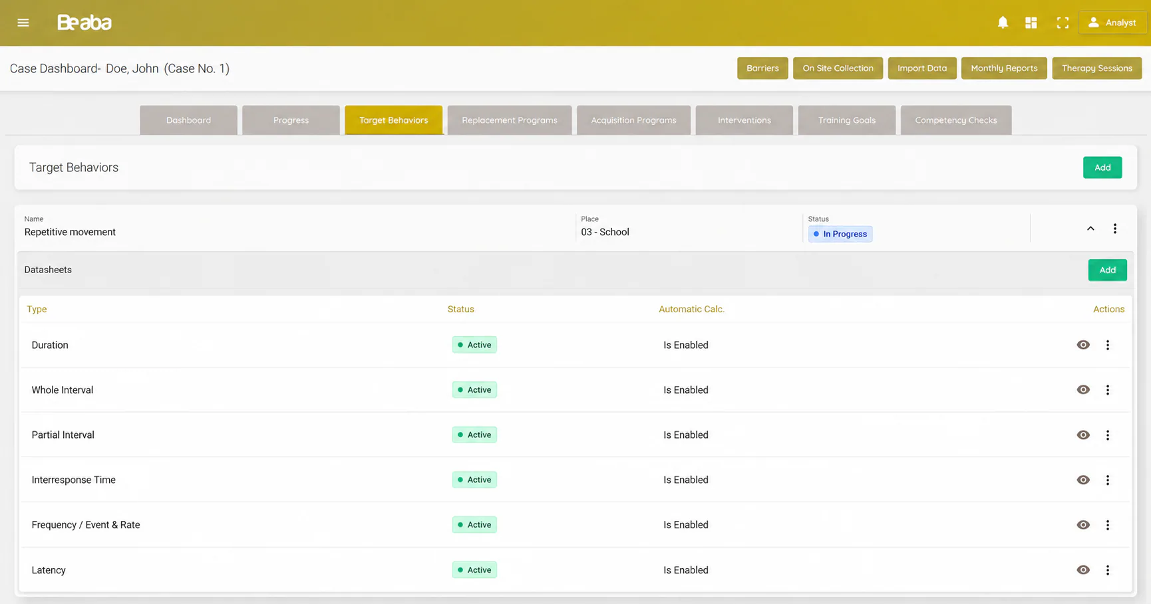
Task: Open more options for Whole Interval row
Action: click(1108, 390)
